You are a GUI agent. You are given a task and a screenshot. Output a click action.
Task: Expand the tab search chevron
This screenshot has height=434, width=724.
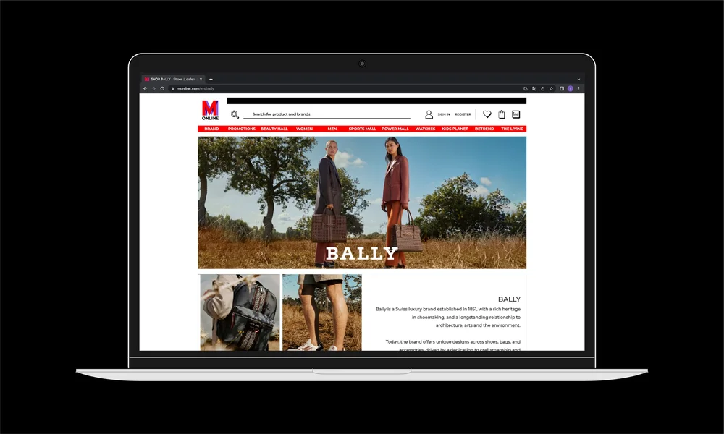tap(578, 80)
